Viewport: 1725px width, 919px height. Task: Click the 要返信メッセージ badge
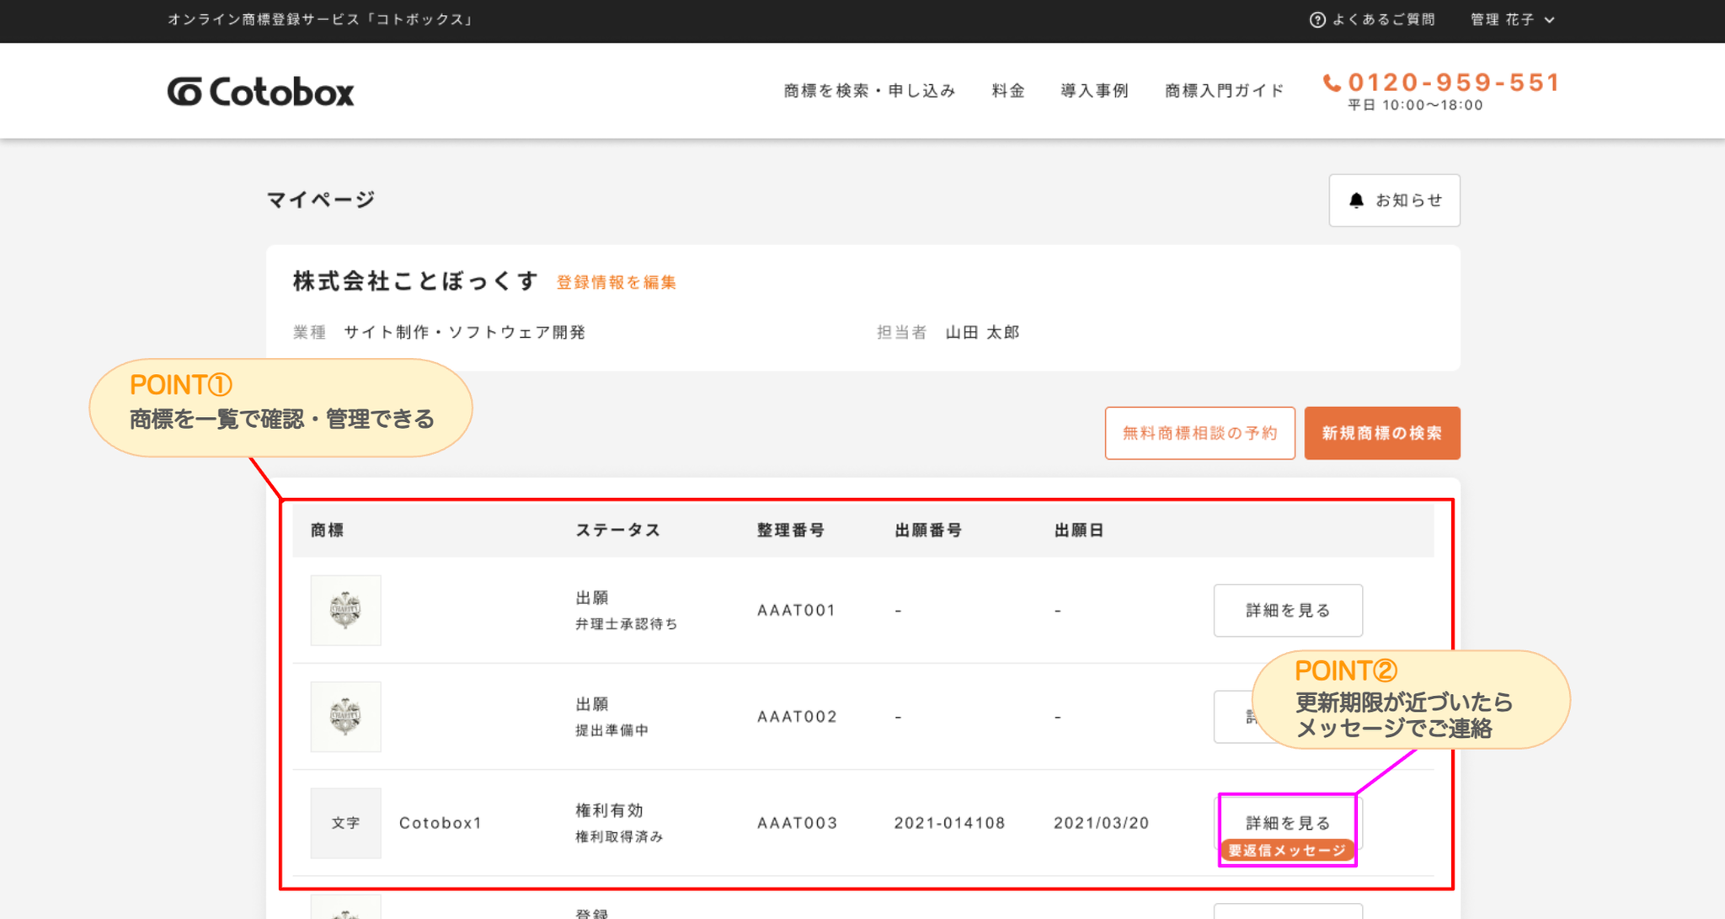[1287, 851]
